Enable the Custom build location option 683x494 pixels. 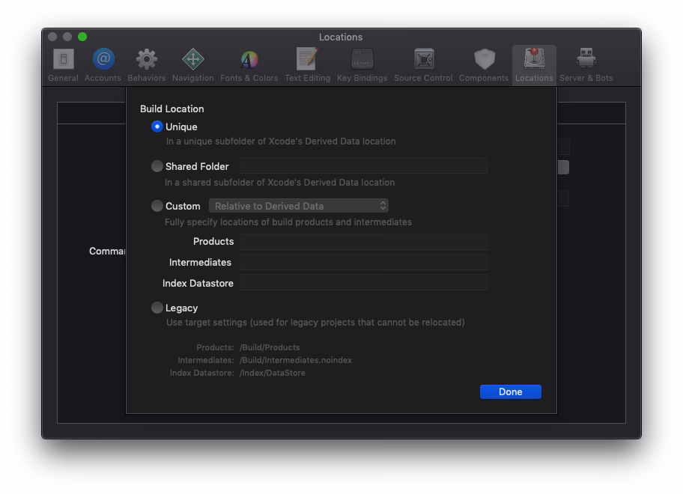157,206
